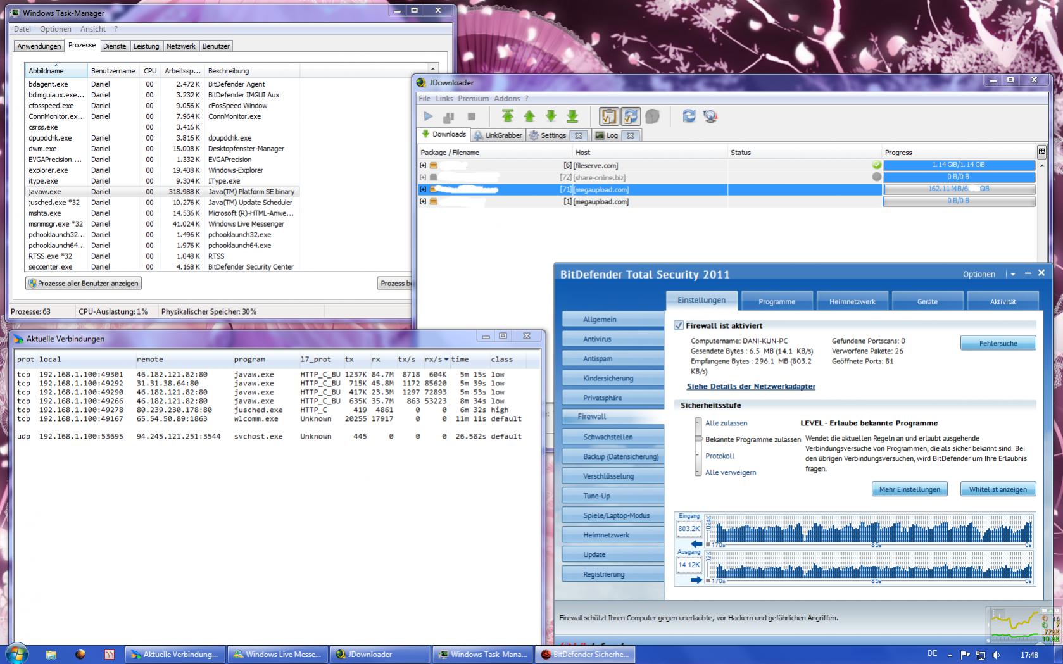
Task: Toggle JDownloader clipboard observer icon
Action: tap(608, 116)
